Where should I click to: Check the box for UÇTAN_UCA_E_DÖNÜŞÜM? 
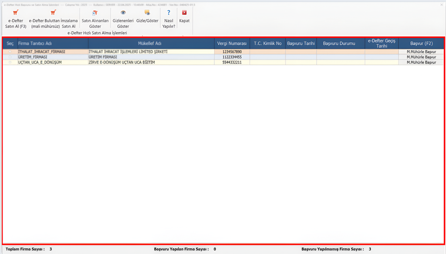10,62
